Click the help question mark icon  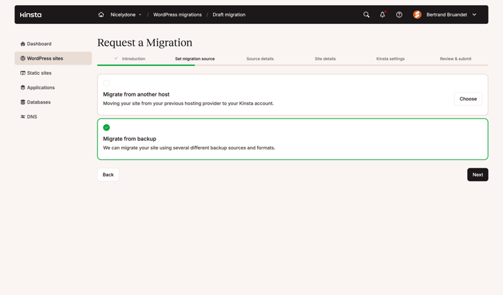399,14
